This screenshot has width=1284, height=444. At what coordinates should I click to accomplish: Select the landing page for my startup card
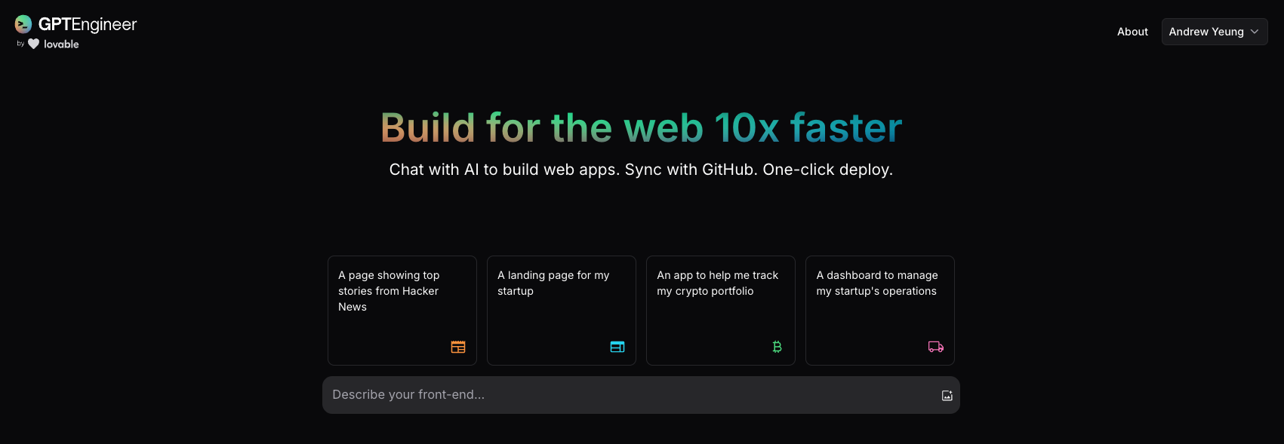tap(562, 311)
